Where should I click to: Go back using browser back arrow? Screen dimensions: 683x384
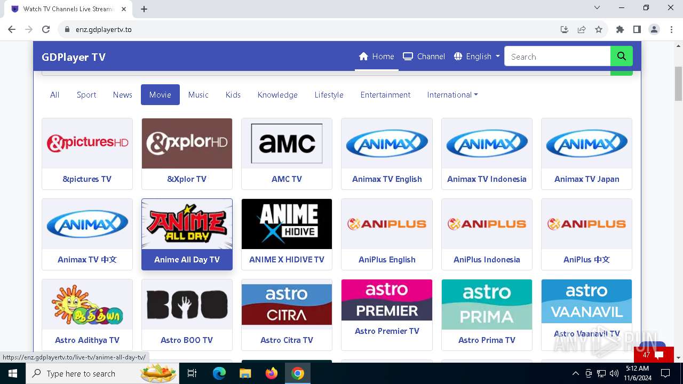pos(12,29)
